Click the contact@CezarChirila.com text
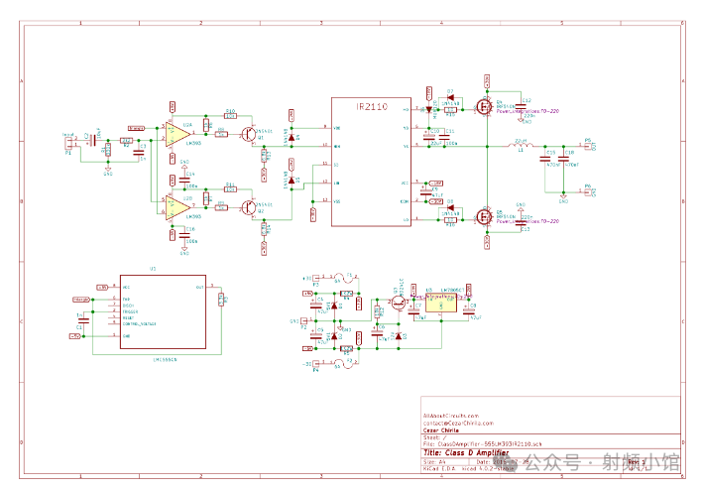Screen dimensions: 702x490 click(x=452, y=423)
